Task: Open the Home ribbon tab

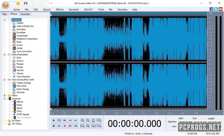Action: coord(17,9)
